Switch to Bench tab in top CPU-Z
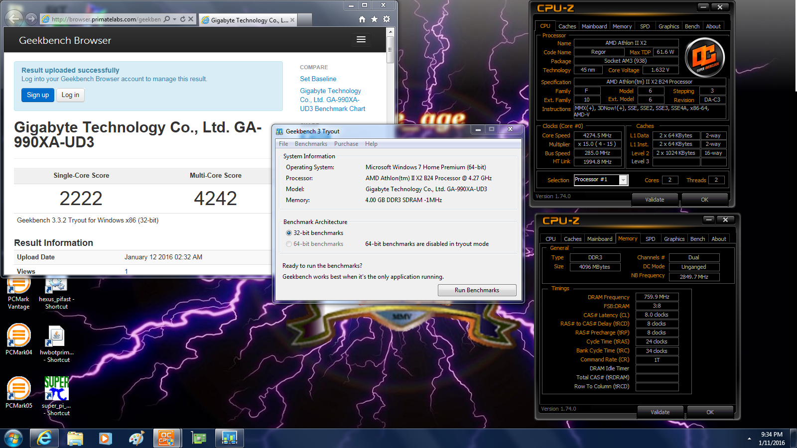Viewport: 797px width, 448px height. point(692,26)
